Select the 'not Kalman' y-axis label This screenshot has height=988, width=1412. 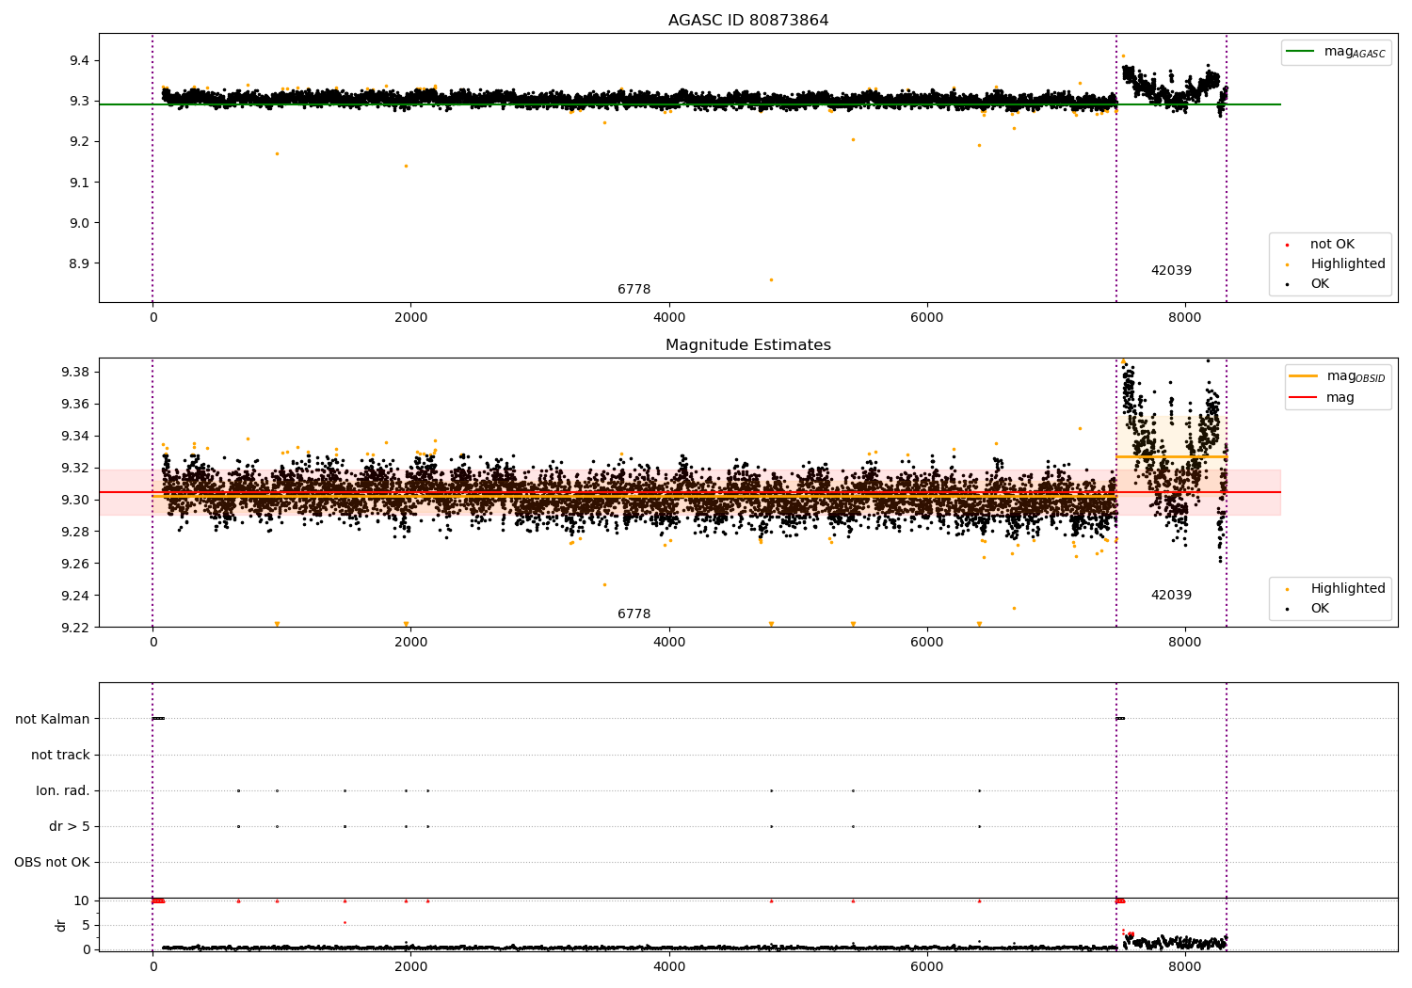tap(53, 720)
